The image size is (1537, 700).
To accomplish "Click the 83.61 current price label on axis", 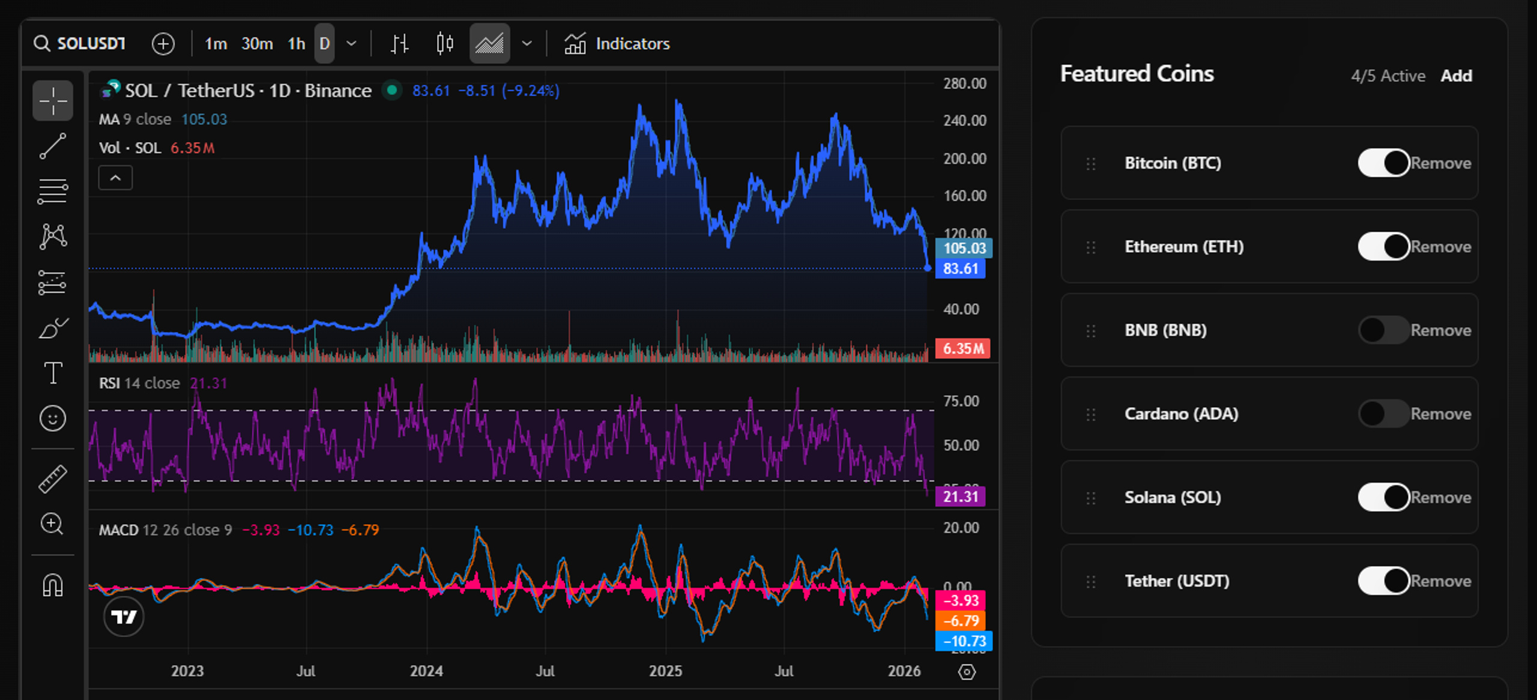I will (x=961, y=268).
